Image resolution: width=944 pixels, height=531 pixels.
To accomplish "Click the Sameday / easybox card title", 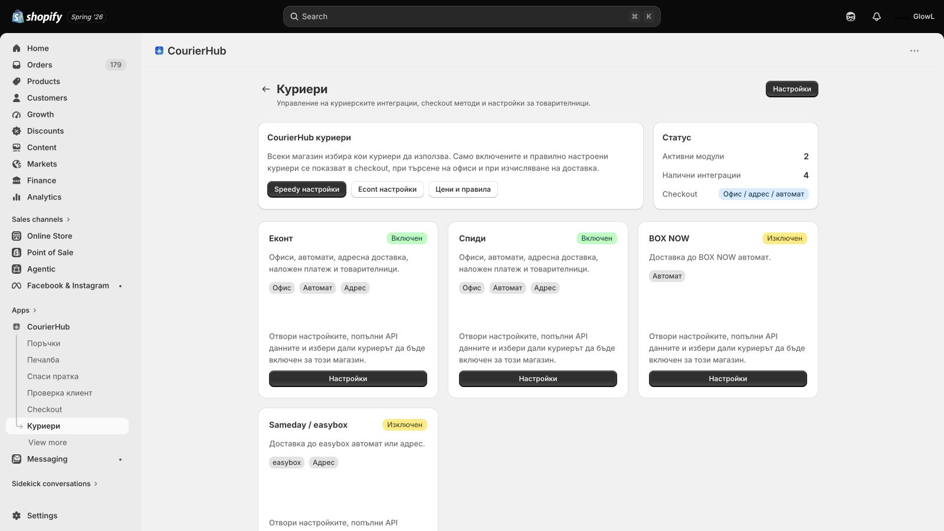I will click(308, 425).
